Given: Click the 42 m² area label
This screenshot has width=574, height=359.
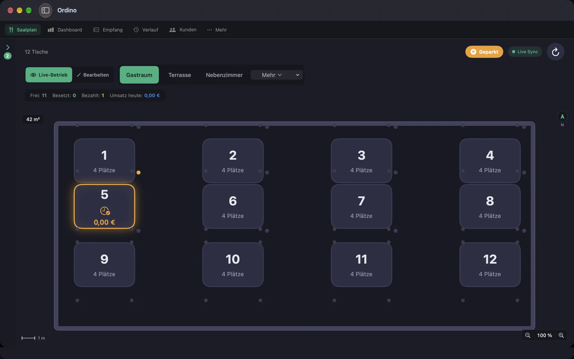Looking at the screenshot, I should [33, 119].
